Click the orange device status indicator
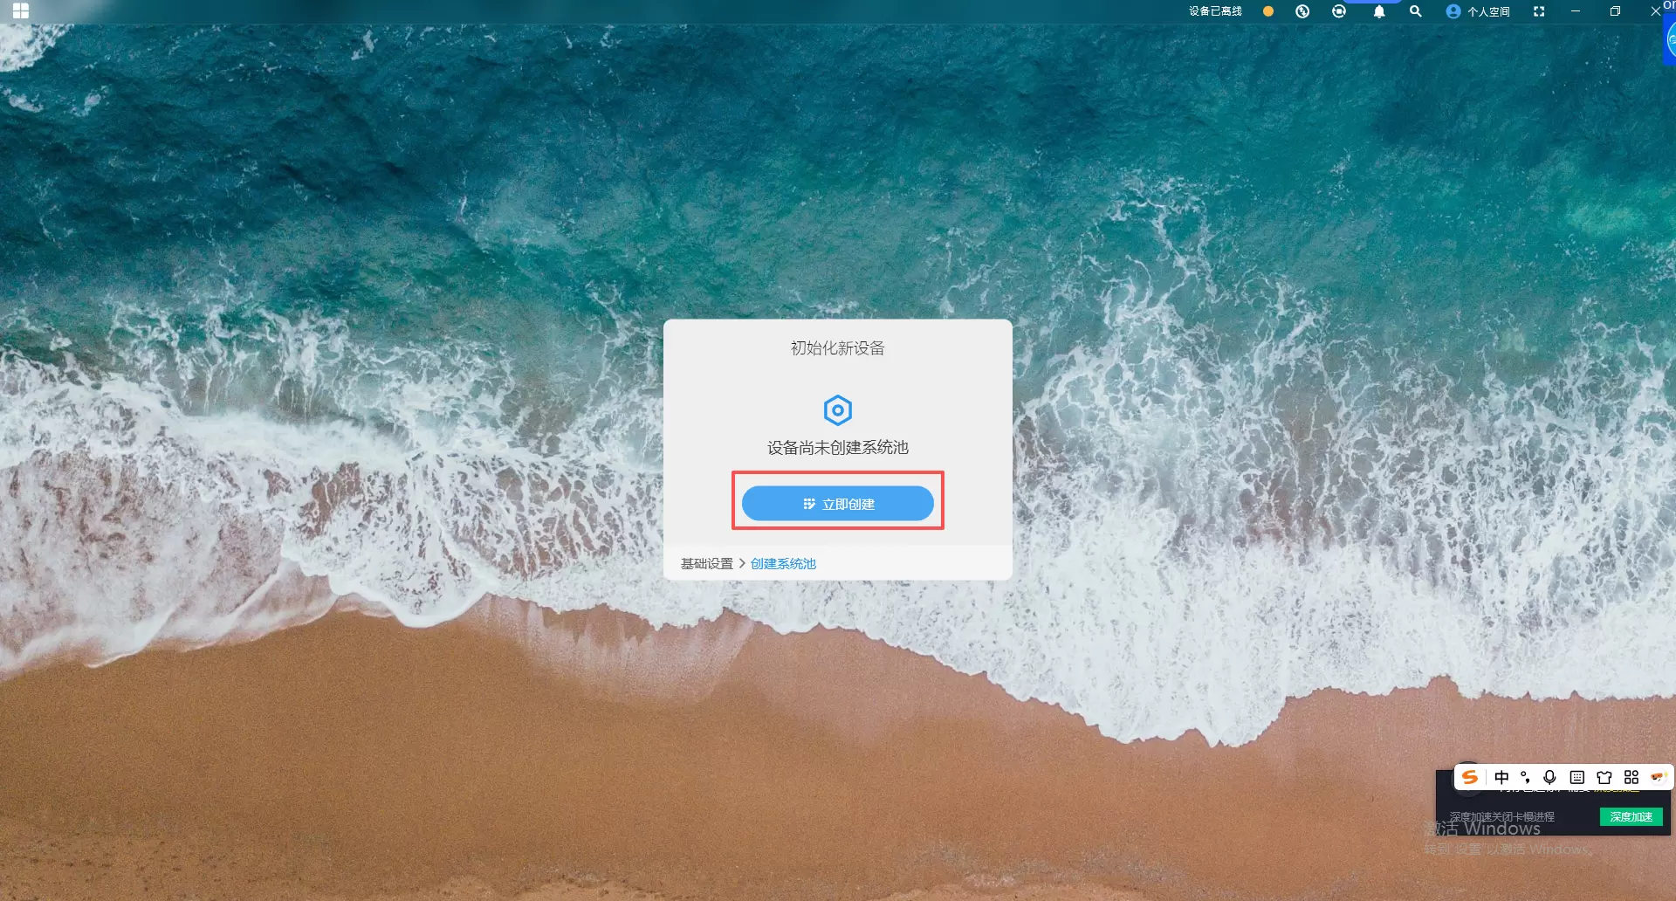1676x901 pixels. [1268, 11]
